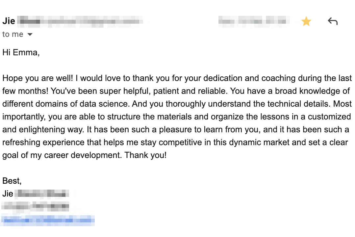Reply to Jie's email
The image size is (355, 237).
click(333, 22)
